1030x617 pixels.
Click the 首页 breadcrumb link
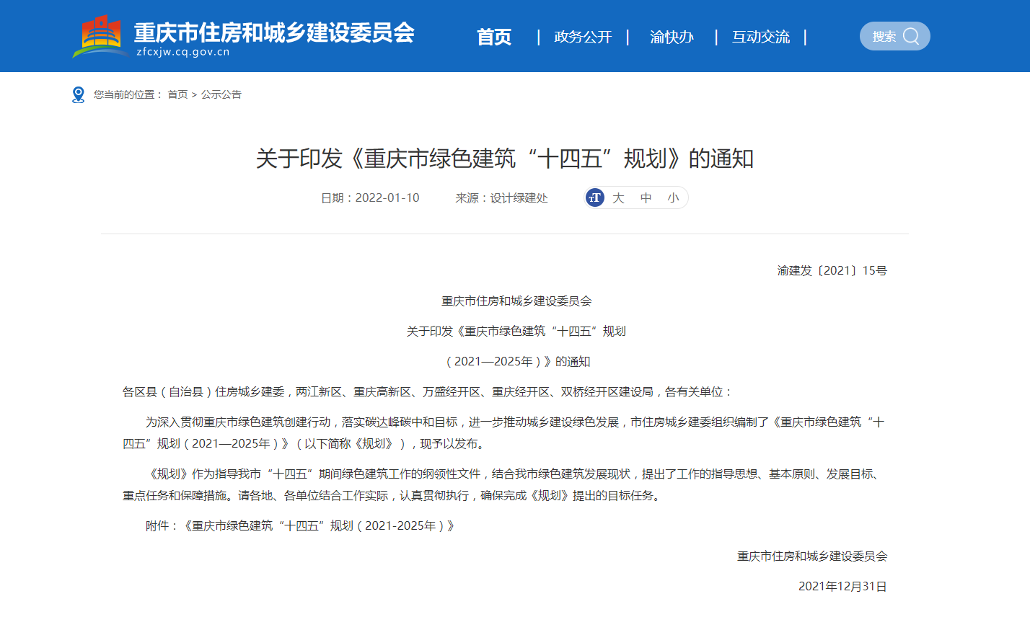177,94
